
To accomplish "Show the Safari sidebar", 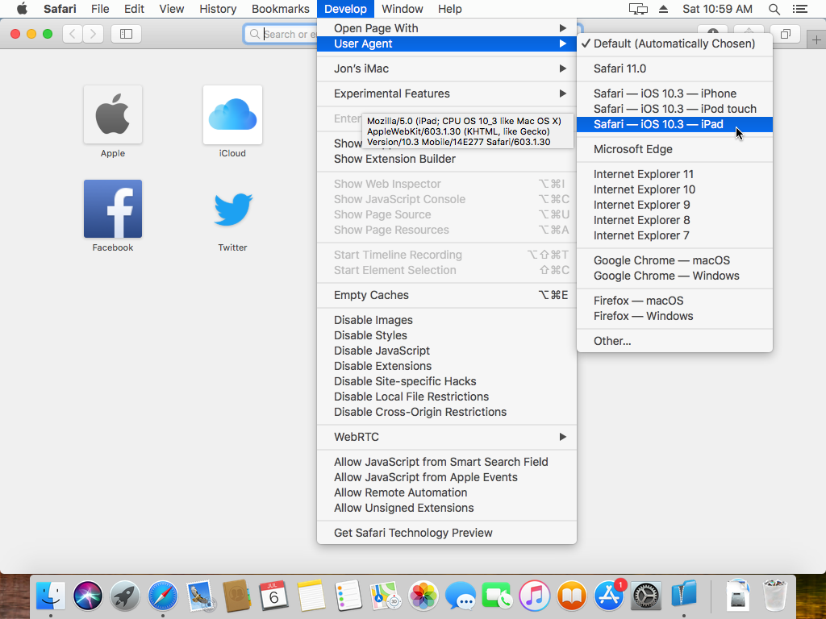I will pyautogui.click(x=126, y=34).
